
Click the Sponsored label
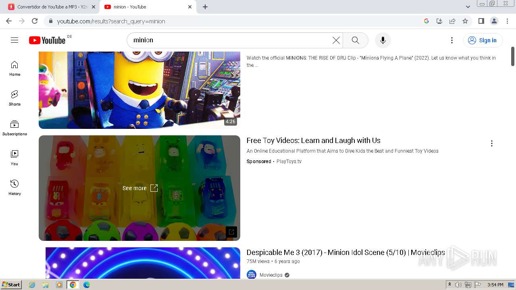[259, 162]
